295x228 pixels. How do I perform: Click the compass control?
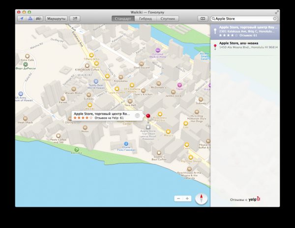[x=201, y=199]
